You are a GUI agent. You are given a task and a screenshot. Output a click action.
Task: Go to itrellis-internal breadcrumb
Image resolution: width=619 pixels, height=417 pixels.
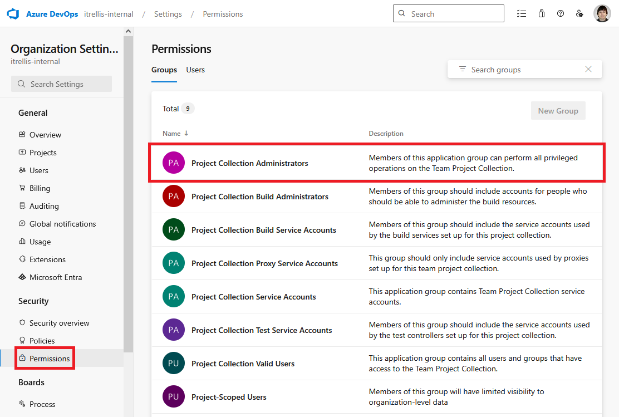[109, 14]
